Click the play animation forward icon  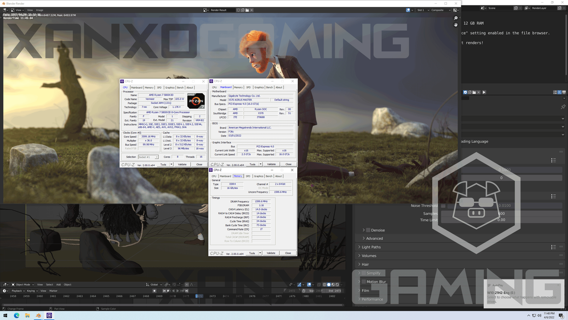(x=177, y=291)
